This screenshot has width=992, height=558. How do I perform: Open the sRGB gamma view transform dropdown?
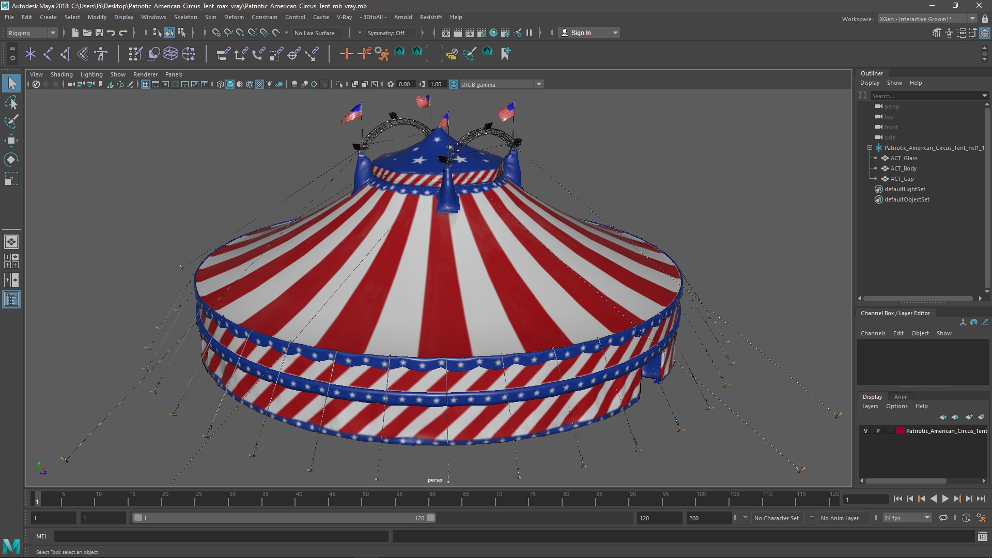(x=539, y=84)
